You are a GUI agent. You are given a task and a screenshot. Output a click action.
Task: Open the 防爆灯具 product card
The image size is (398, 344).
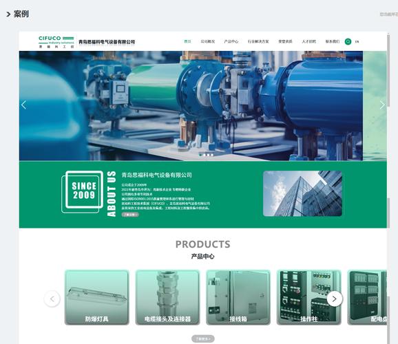pyautogui.click(x=96, y=297)
